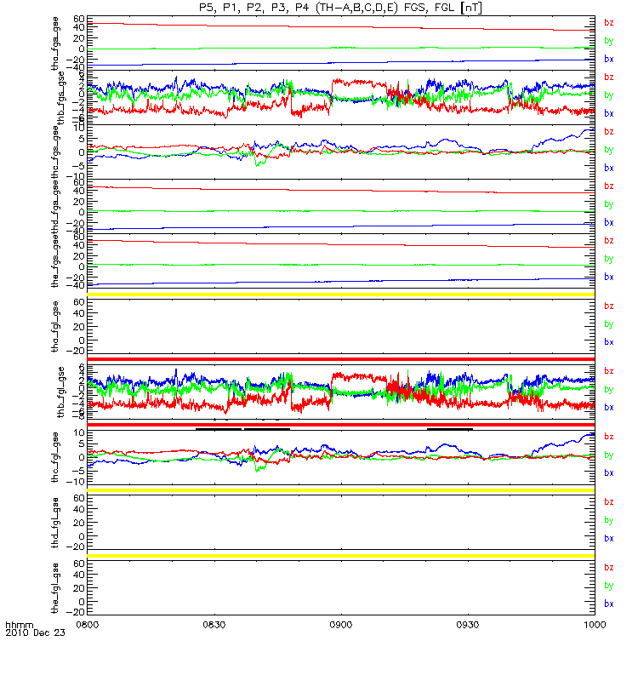This screenshot has height=681, width=638.
Task: Click the '10' tick label on the thc_fgl_gse axis
Action: [79, 432]
